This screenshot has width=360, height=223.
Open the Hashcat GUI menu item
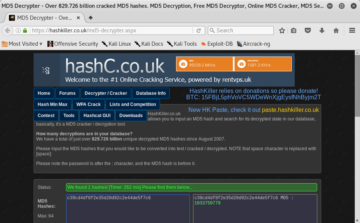click(x=97, y=116)
